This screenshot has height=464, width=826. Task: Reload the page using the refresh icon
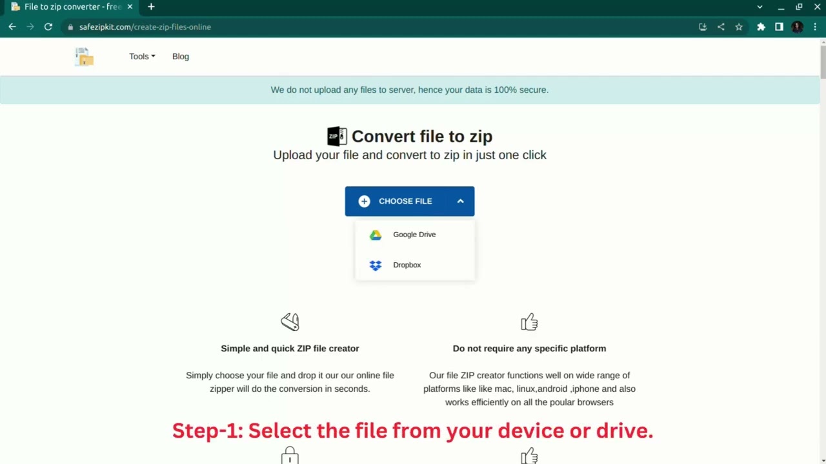48,26
